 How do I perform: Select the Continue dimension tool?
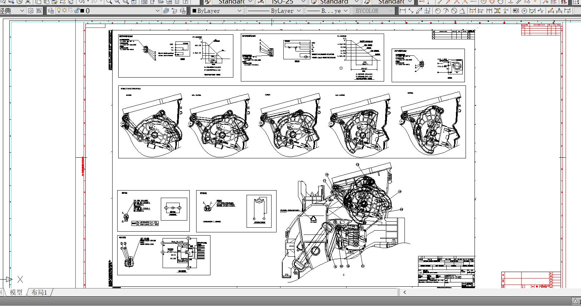click(489, 11)
